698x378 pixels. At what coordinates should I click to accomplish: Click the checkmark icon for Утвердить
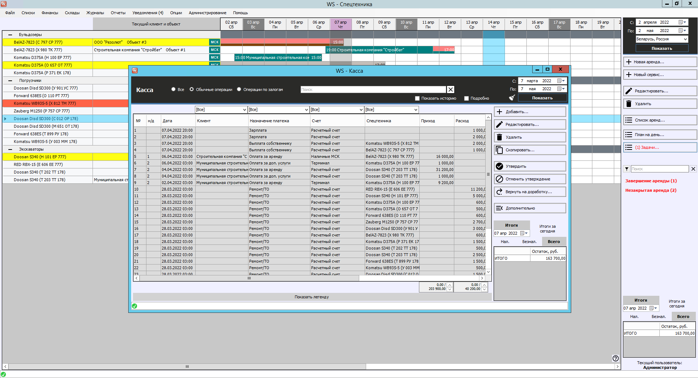pos(499,166)
